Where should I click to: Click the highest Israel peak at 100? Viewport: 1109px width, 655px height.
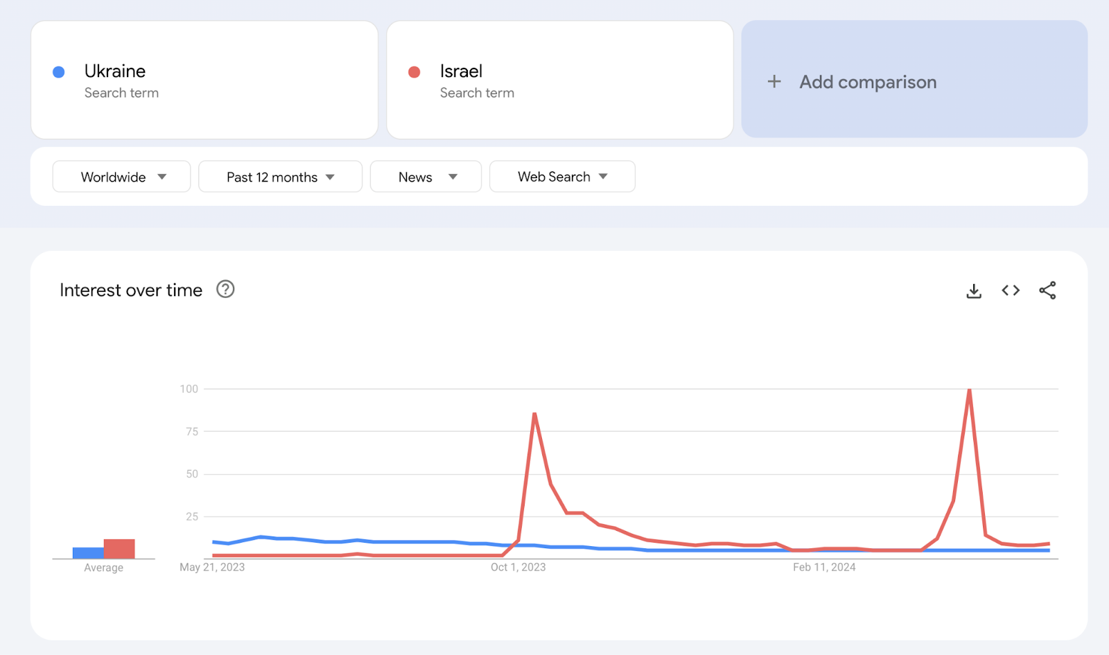click(969, 390)
